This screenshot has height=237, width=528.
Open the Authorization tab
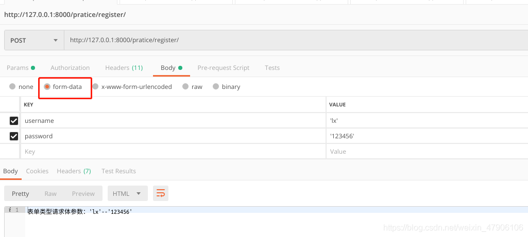70,68
